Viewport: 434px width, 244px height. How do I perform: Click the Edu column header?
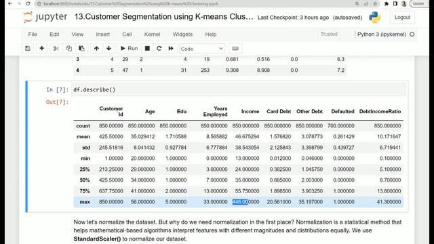(182, 111)
